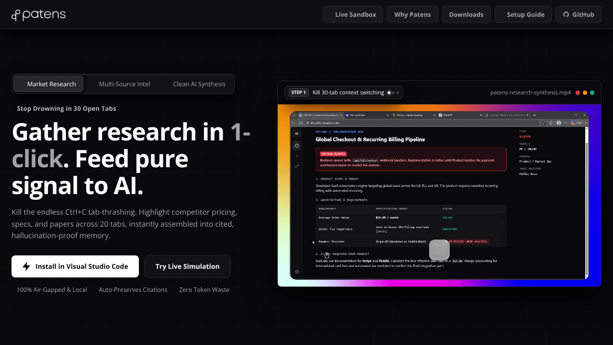
Task: Click the address bar in the demo browser
Action: [x=422, y=123]
